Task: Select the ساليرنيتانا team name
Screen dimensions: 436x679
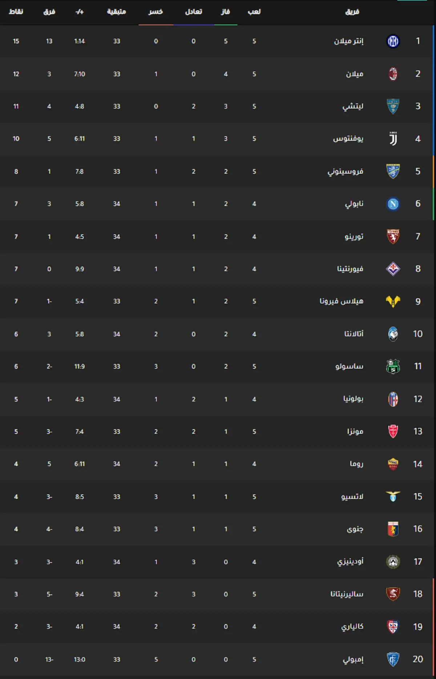Action: point(347,594)
